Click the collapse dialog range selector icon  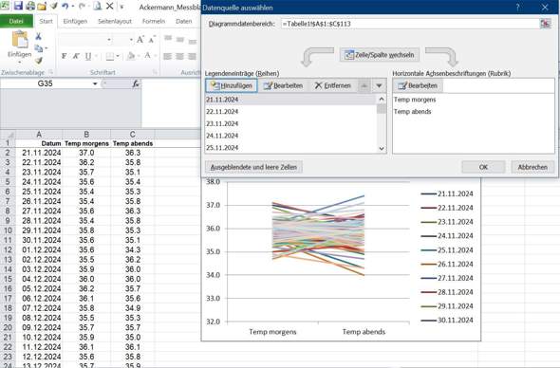pos(546,24)
